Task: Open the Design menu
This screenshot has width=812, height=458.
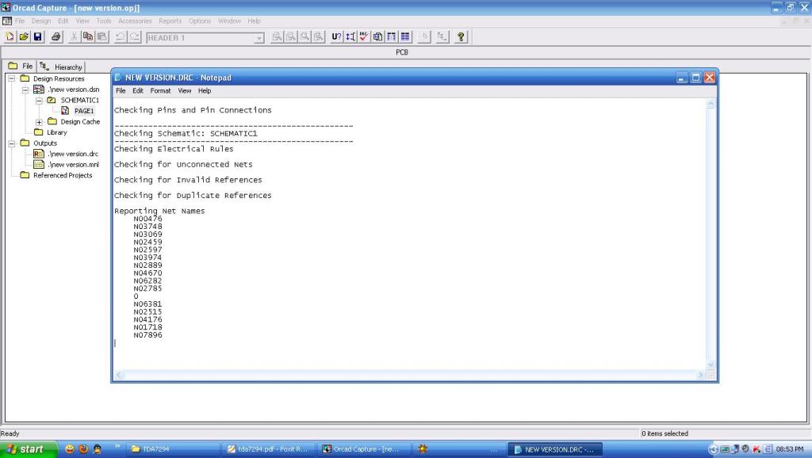Action: pyautogui.click(x=41, y=21)
